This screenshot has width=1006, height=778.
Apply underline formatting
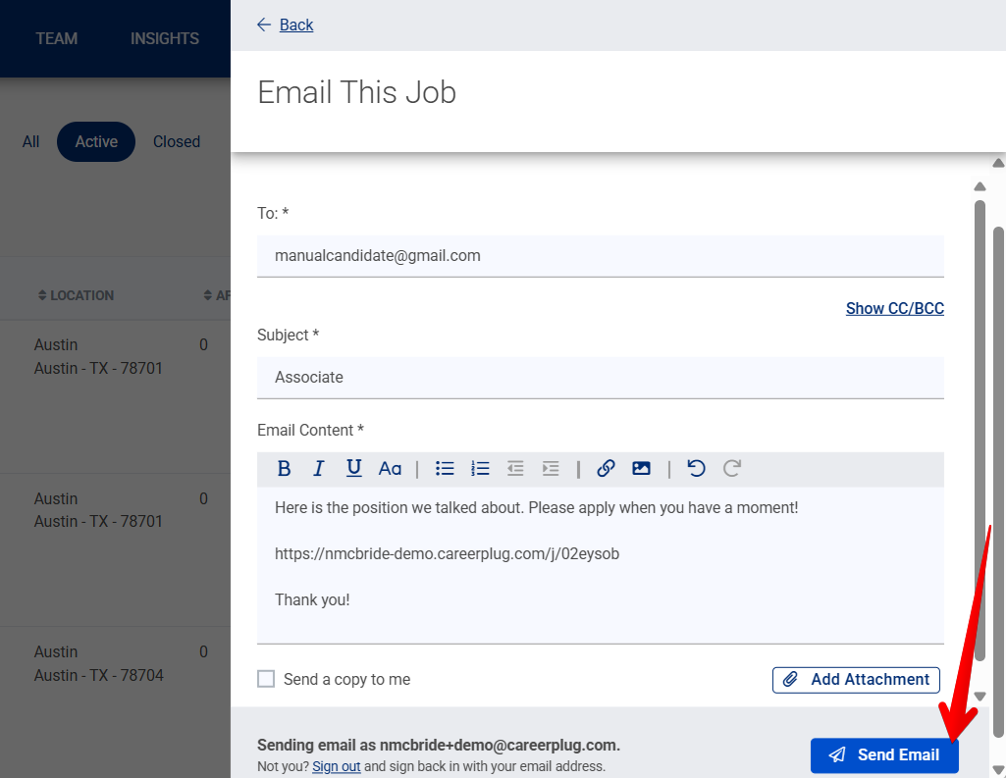point(353,468)
